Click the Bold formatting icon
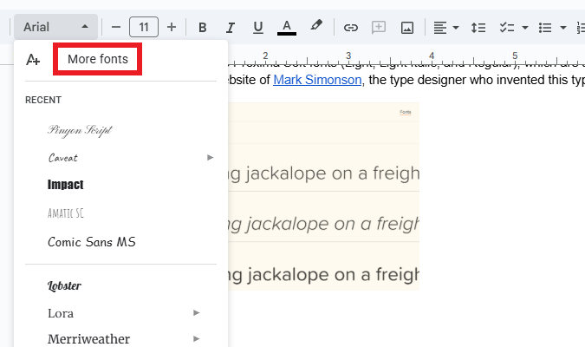Screen dimensions: 585x347 pos(202,27)
